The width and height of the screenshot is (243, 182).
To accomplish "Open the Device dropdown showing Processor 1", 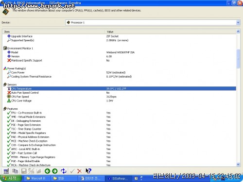I will [x=153, y=22].
